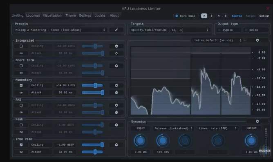Toggle Delta output type
Screen dimensions: 273x162
[256, 30]
